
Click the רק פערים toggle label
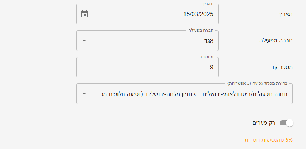pos(264,123)
